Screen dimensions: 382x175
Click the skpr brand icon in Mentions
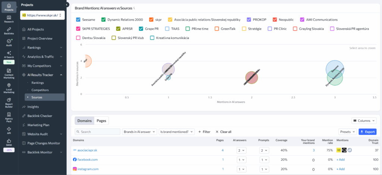click(339, 150)
